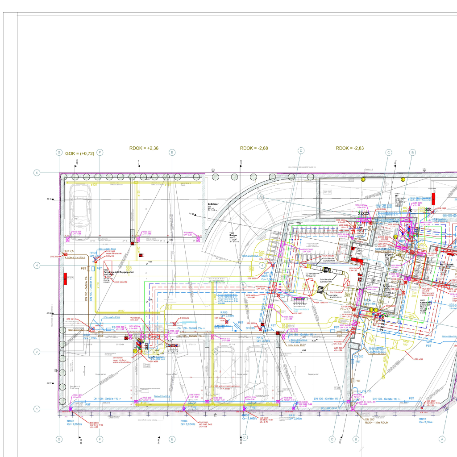This screenshot has width=457, height=457.
Task: Click the Tiefgarage inkl Doppelparker label
Action: (x=119, y=272)
